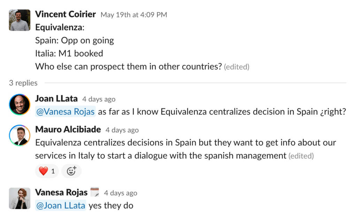Open Joan LLata's profile avatar
The image size is (357, 215).
click(x=20, y=105)
